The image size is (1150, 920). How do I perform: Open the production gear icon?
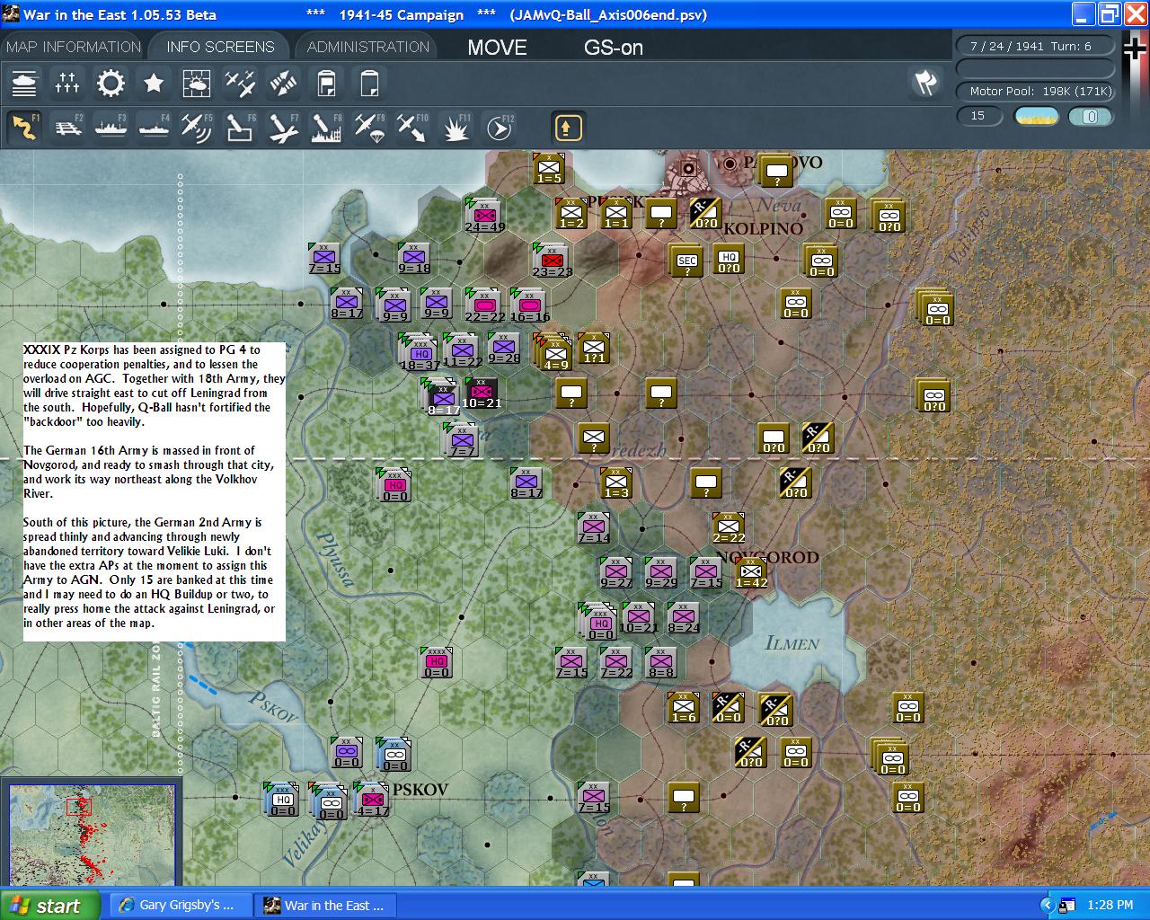(111, 84)
